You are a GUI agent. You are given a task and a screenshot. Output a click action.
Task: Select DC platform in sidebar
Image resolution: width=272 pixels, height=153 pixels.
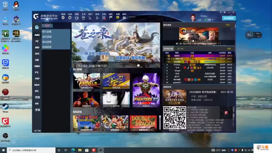point(37,91)
